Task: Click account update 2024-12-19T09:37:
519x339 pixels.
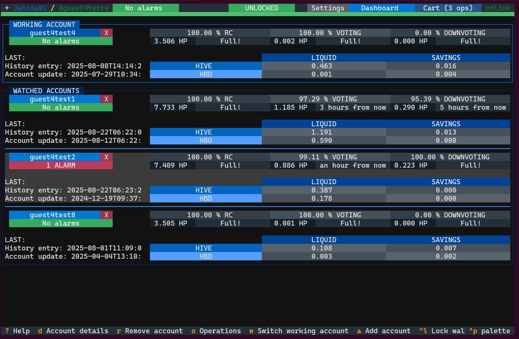Action: (x=73, y=198)
